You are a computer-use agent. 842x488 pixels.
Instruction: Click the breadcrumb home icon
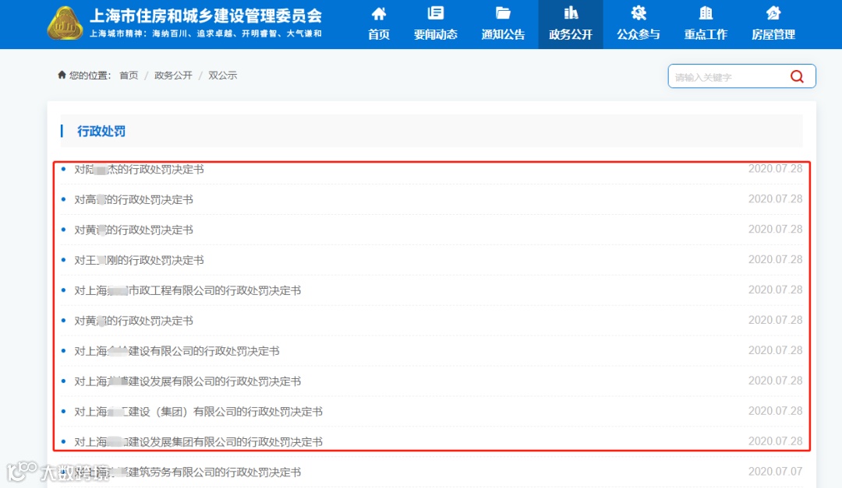(x=62, y=75)
